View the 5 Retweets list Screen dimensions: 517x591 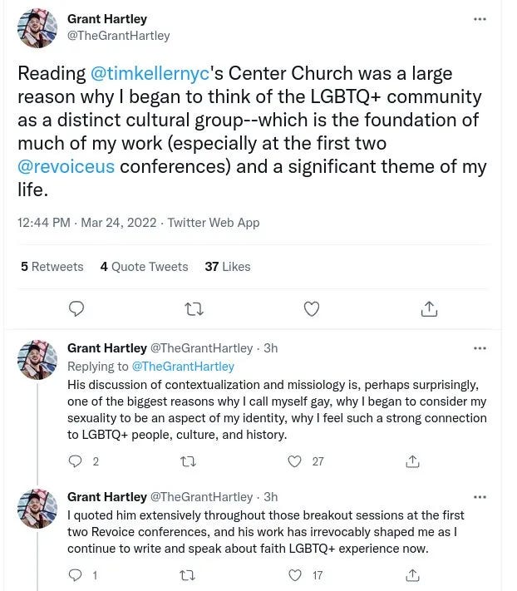click(x=52, y=267)
